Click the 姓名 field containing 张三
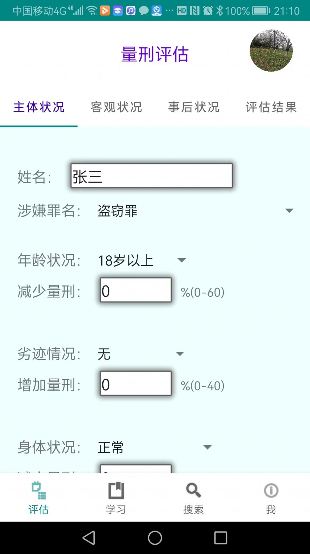The image size is (310, 554). pyautogui.click(x=152, y=176)
